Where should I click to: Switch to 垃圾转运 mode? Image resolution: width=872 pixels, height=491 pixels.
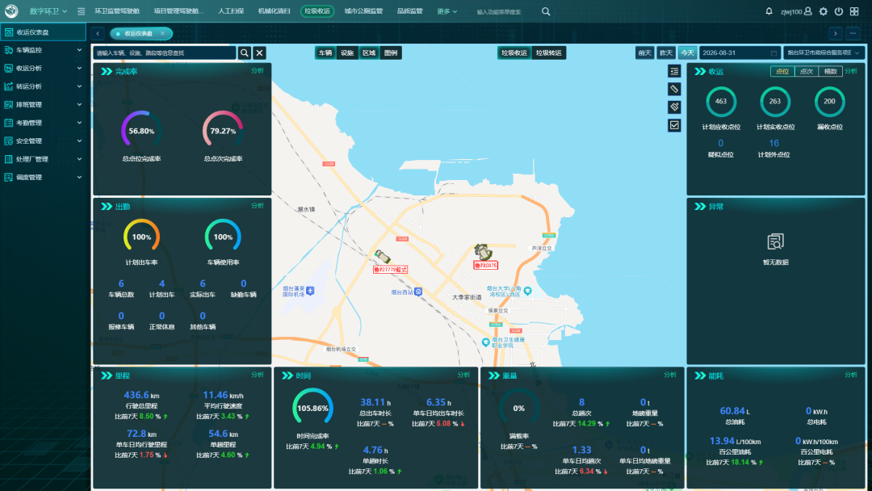tap(548, 52)
